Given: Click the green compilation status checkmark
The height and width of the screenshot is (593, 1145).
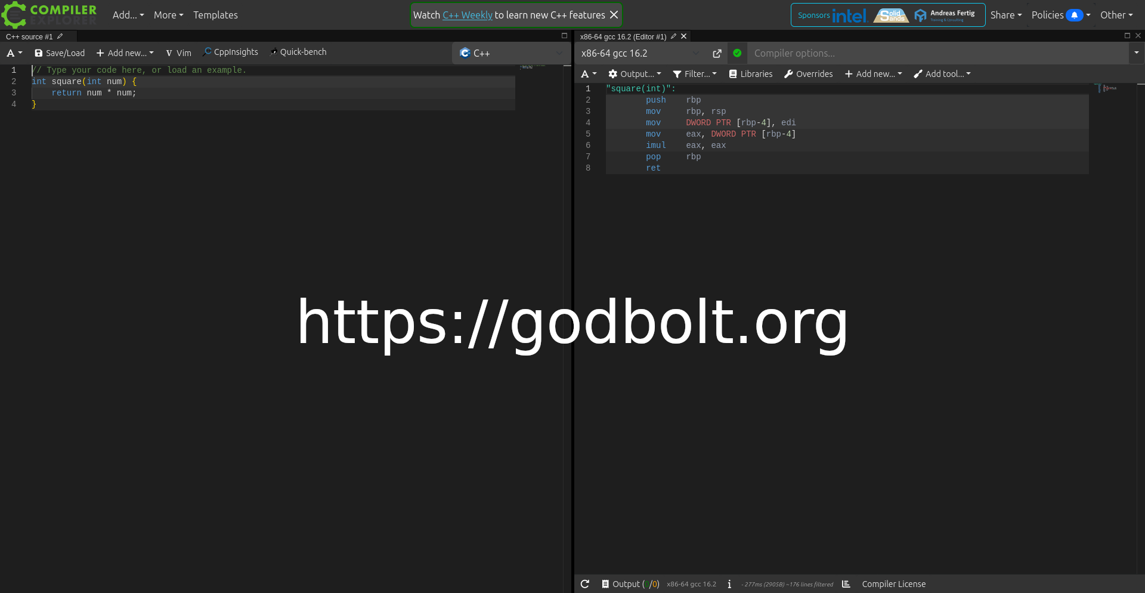Looking at the screenshot, I should (x=737, y=53).
